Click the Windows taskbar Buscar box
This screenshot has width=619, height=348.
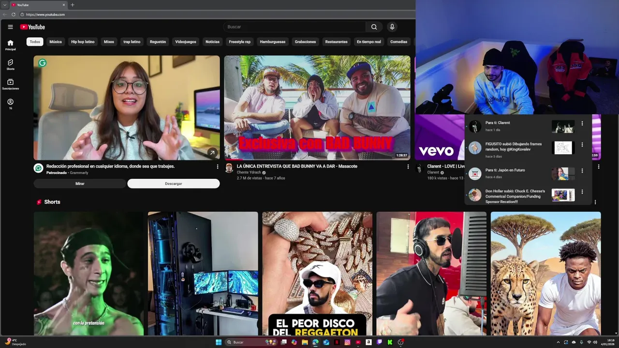click(251, 342)
